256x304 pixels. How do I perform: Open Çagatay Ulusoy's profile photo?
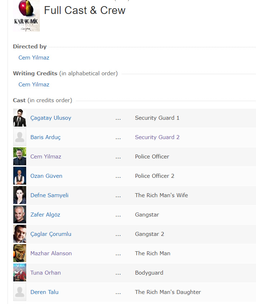[x=20, y=118]
